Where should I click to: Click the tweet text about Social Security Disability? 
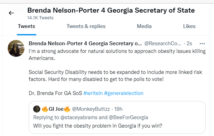(115, 76)
